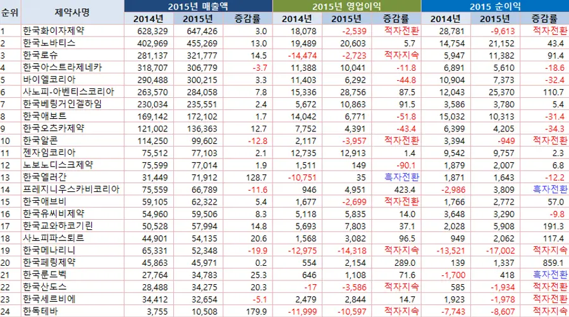Viewport: 569px width, 317px height.
Task: Click the 사노피-아벤티스코리아 company cell
Action: pos(66,92)
